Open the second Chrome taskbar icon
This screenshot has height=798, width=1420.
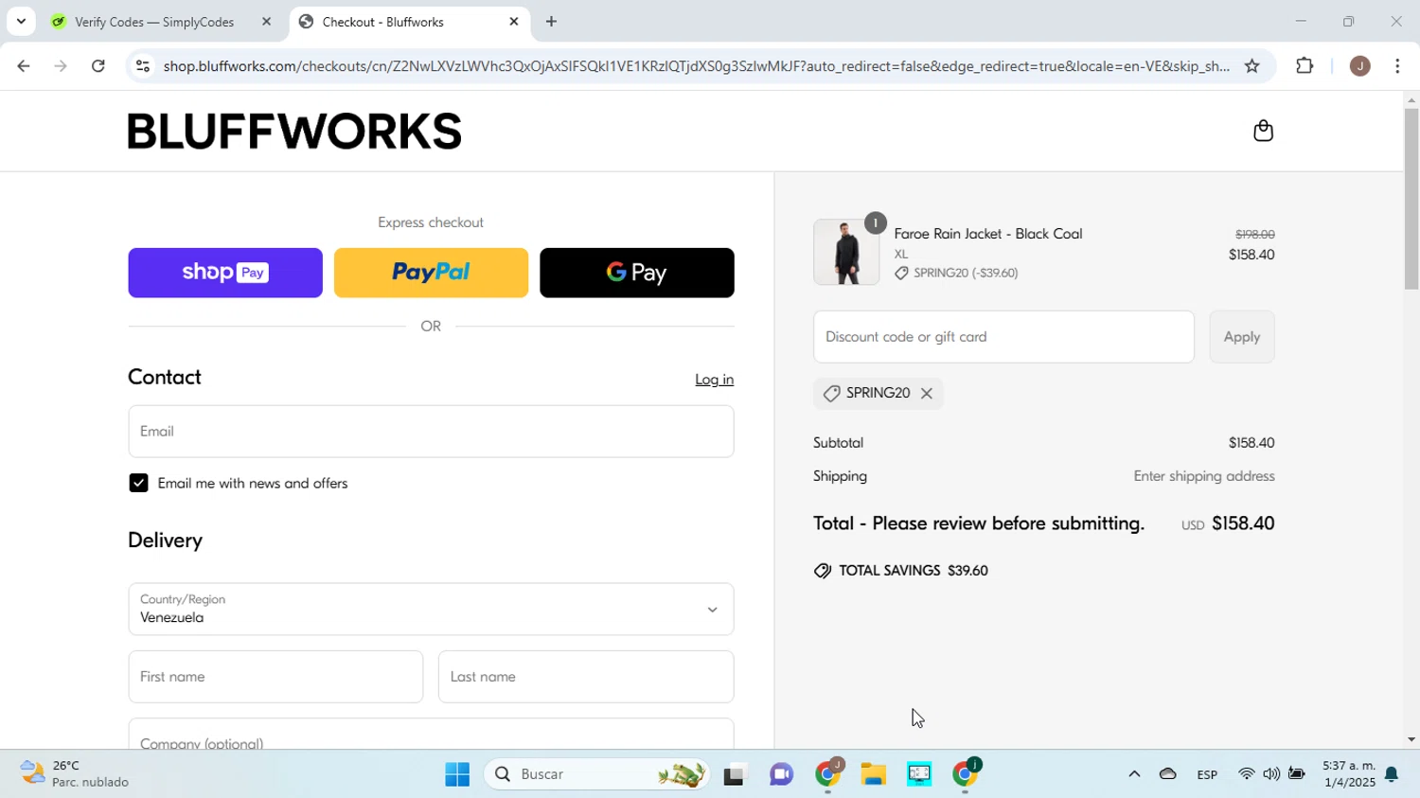(966, 774)
